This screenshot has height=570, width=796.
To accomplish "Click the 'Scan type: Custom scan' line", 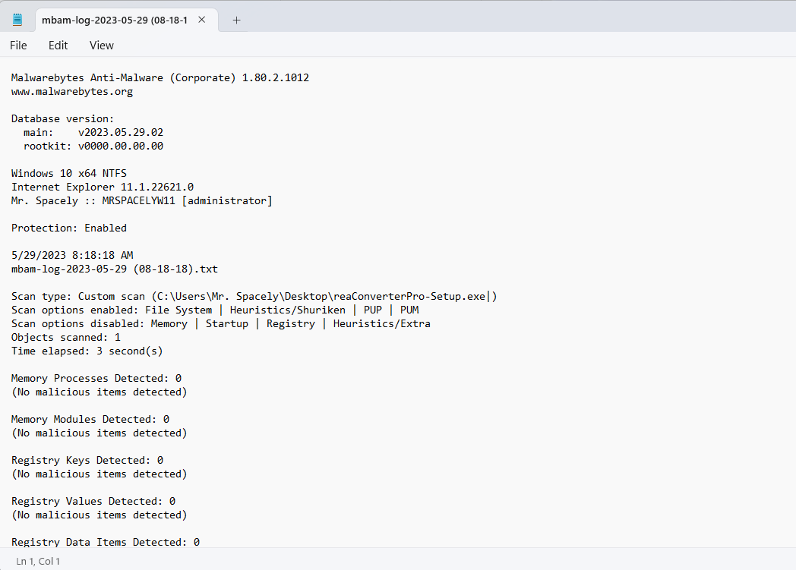I will (254, 297).
